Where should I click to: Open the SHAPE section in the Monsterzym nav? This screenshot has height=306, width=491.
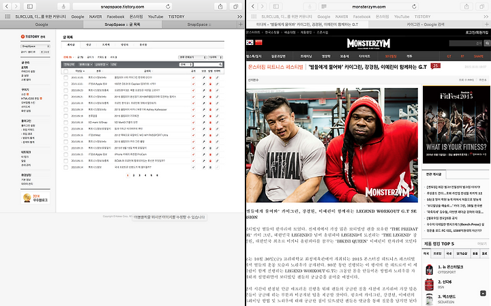[478, 57]
